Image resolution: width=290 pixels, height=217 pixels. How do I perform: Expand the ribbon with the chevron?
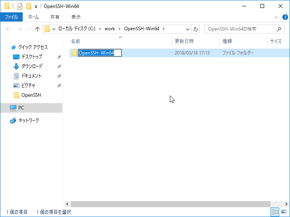[x=276, y=17]
